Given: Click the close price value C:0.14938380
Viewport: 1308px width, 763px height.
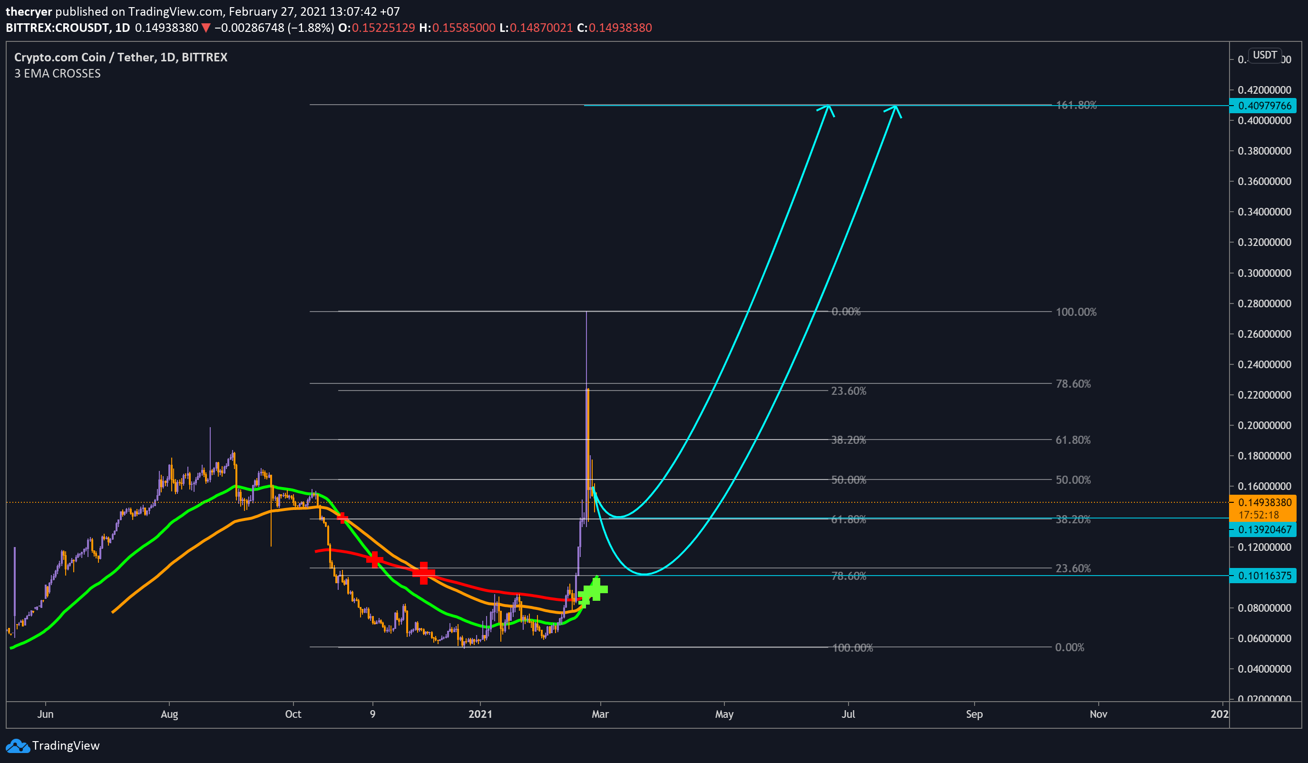Looking at the screenshot, I should tap(615, 28).
